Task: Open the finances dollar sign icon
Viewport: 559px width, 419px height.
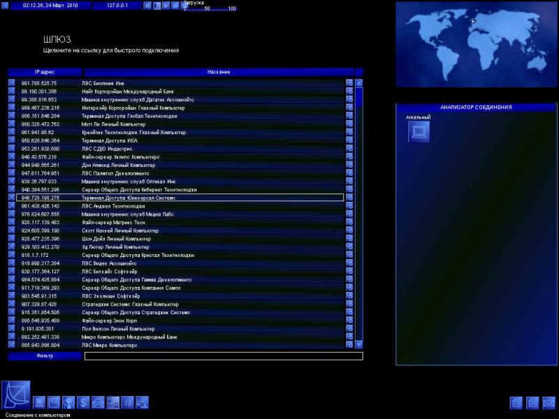Action: [83, 402]
